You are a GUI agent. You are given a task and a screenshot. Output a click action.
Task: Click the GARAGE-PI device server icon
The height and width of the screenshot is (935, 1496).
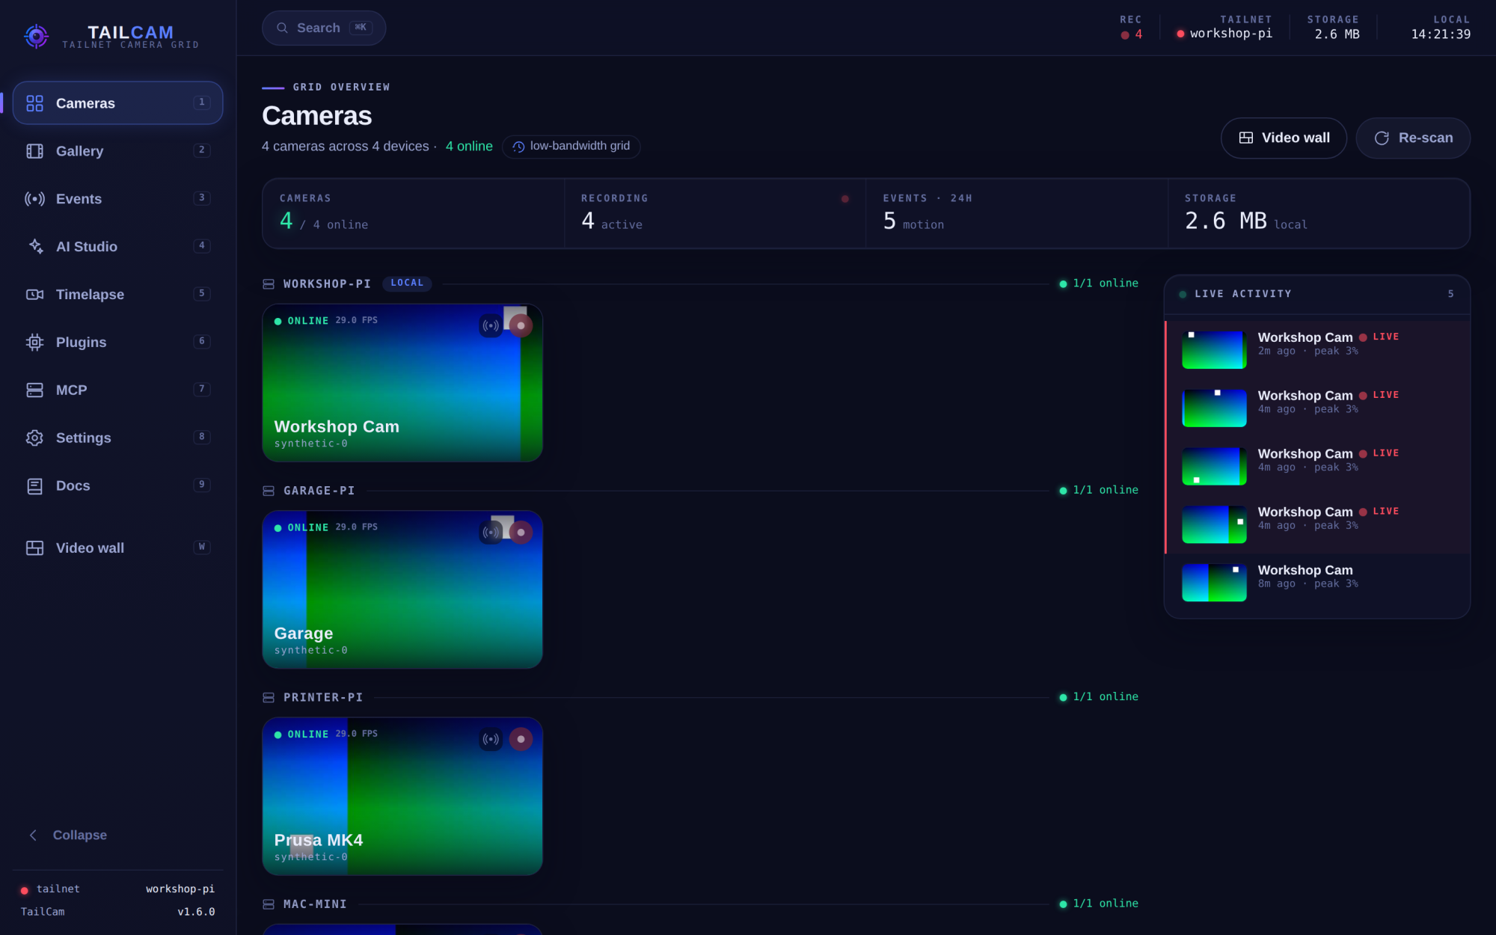tap(269, 491)
